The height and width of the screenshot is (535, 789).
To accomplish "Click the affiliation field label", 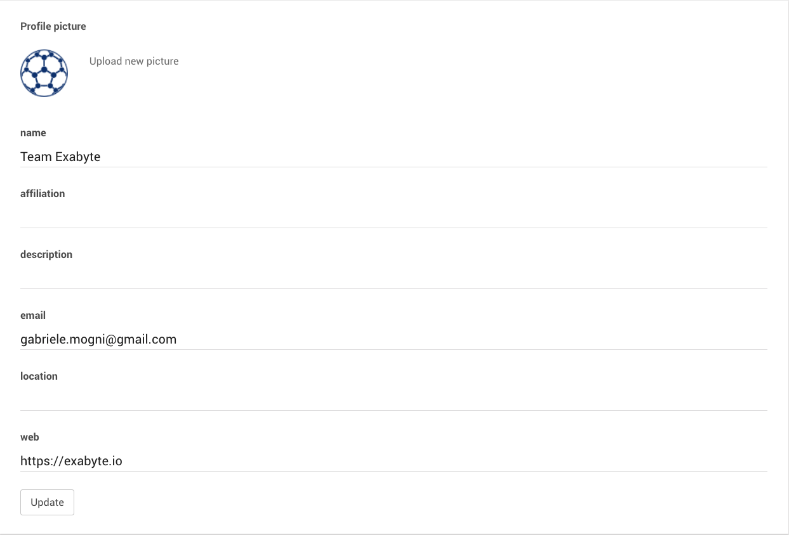I will tap(43, 194).
